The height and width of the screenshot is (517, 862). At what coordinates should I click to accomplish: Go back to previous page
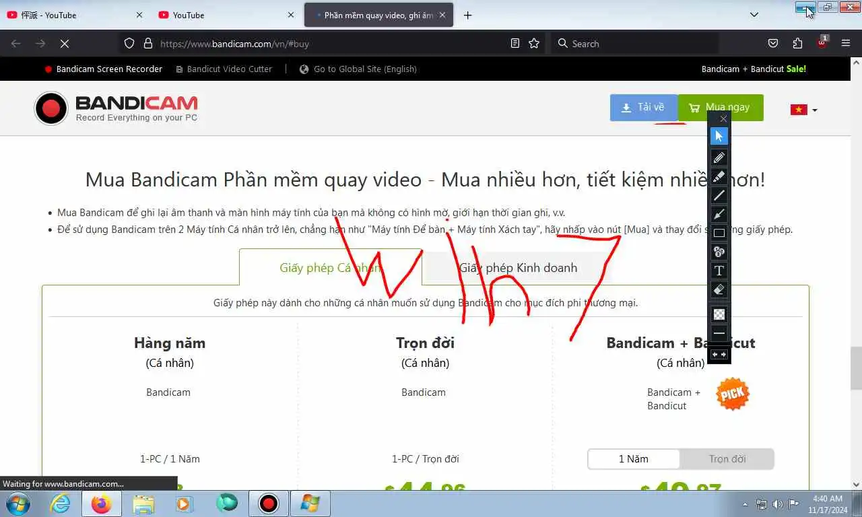click(16, 43)
